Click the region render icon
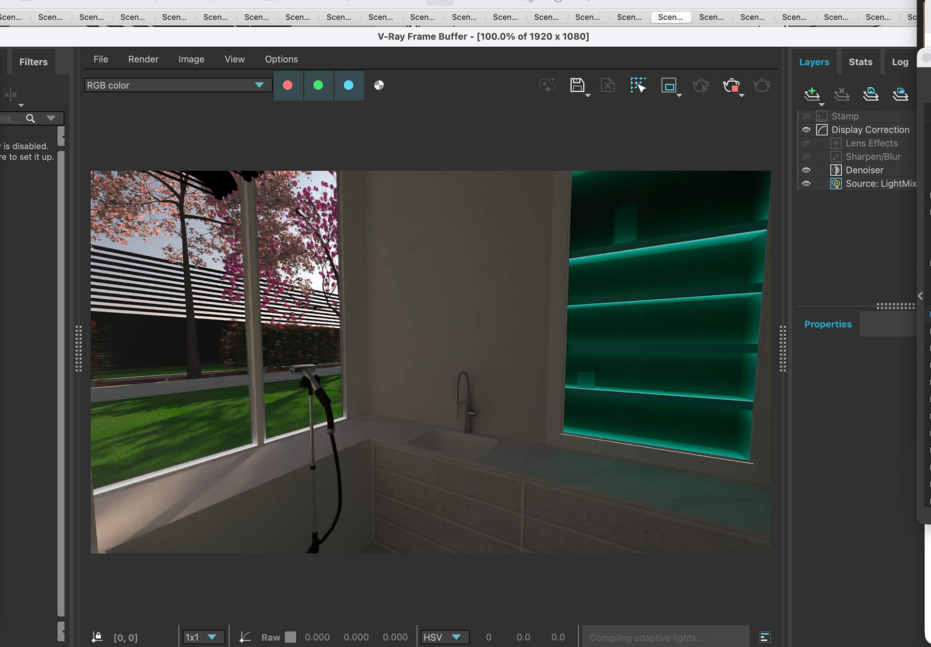The image size is (931, 647). coord(669,86)
